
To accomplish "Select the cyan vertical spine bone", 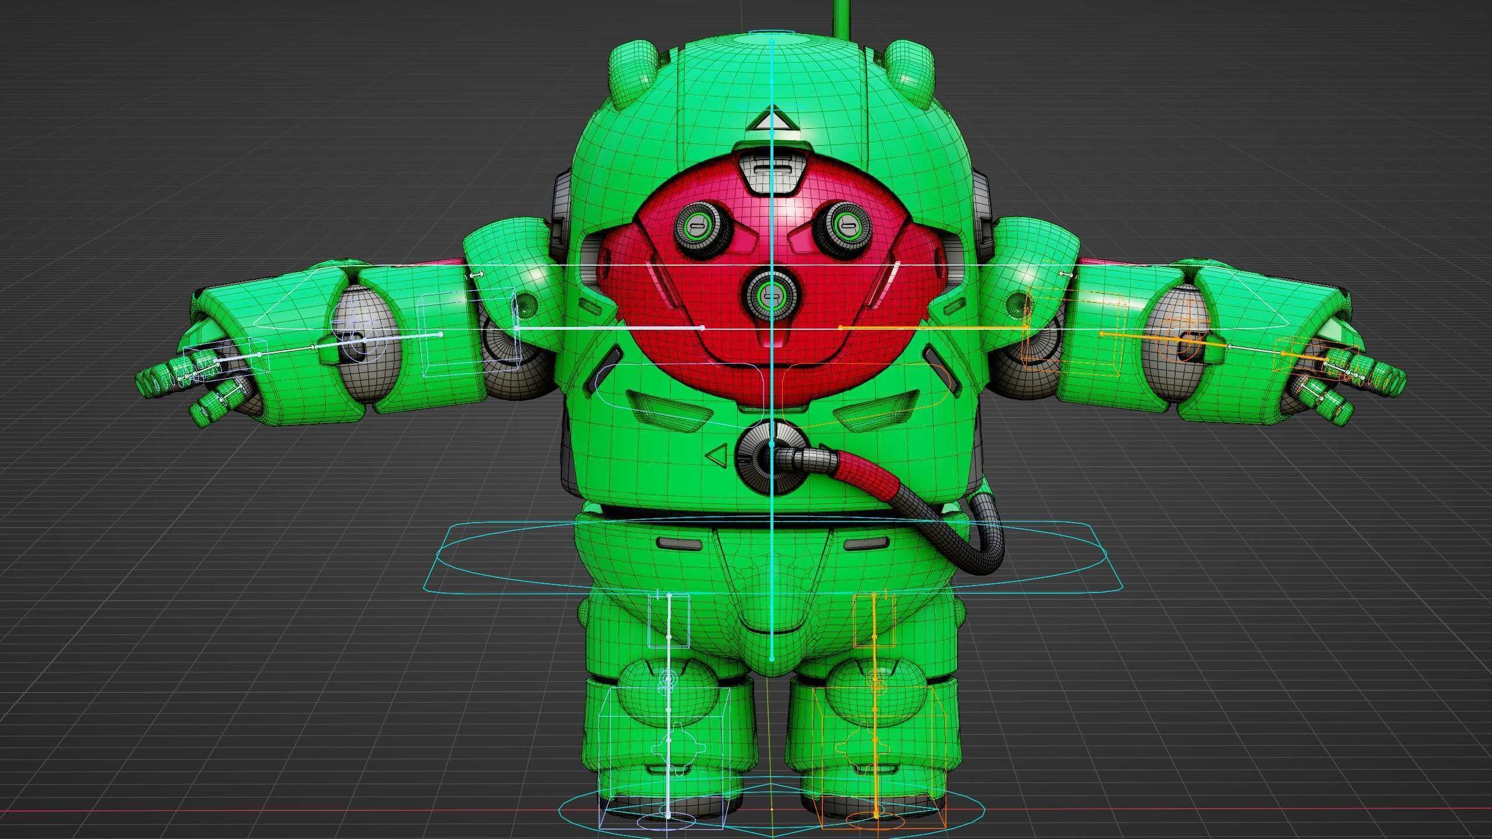I will (772, 350).
